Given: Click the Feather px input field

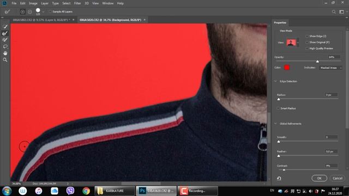Looking at the screenshot, I should click(331, 151).
